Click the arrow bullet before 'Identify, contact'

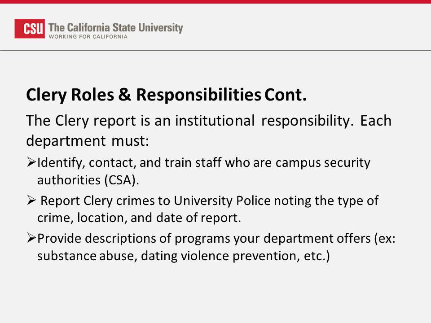tap(31, 162)
